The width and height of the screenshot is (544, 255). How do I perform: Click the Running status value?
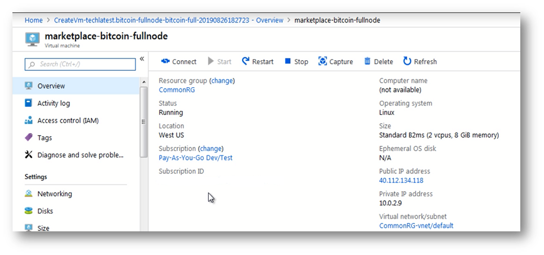[170, 113]
